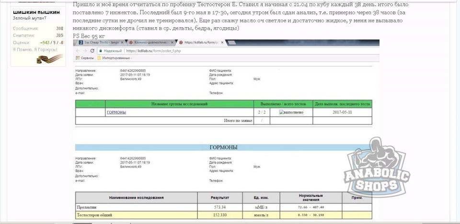Open the Сервисы apps grid icon
The height and width of the screenshot is (224, 460).
tap(77, 58)
